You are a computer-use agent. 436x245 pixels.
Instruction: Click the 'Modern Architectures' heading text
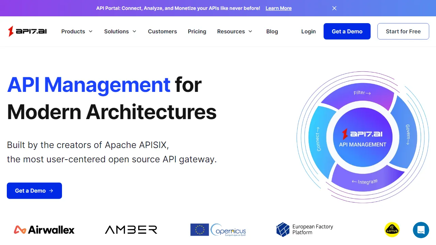(112, 112)
